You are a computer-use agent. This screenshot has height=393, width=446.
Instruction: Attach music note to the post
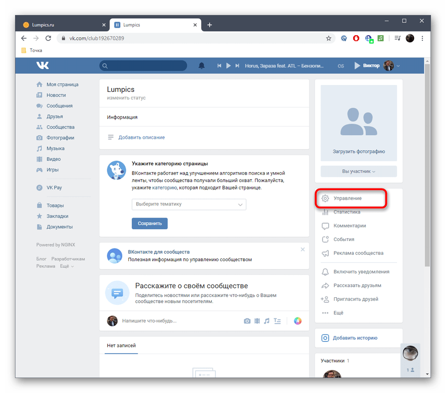tap(267, 321)
